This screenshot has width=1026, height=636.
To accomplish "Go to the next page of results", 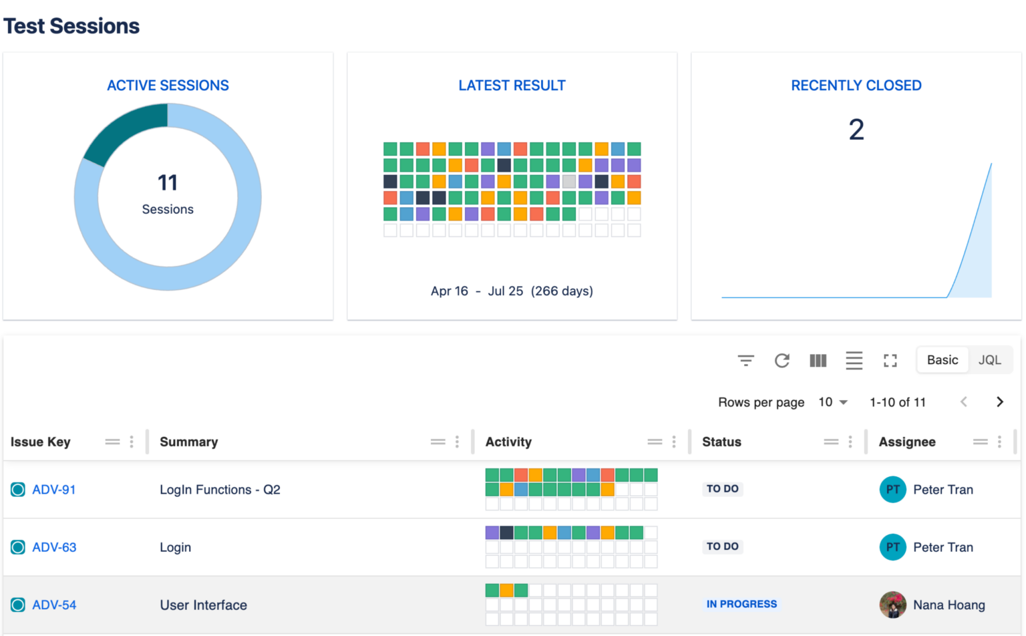I will tap(1000, 402).
